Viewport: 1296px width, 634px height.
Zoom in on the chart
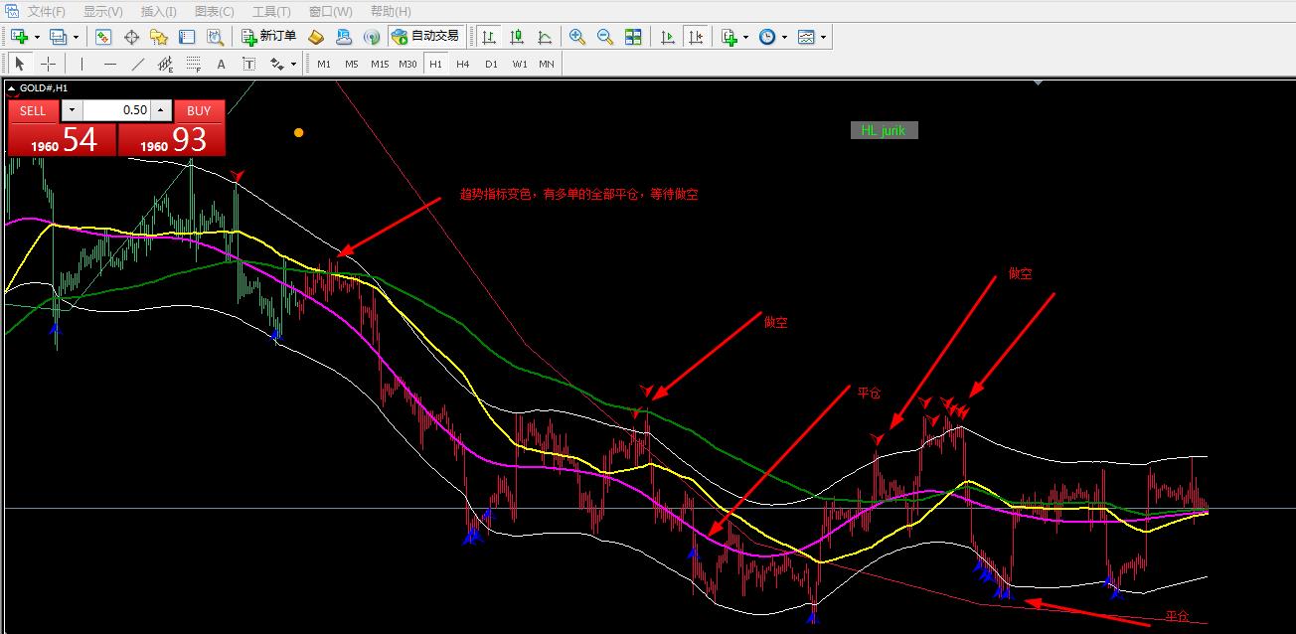pyautogui.click(x=577, y=37)
